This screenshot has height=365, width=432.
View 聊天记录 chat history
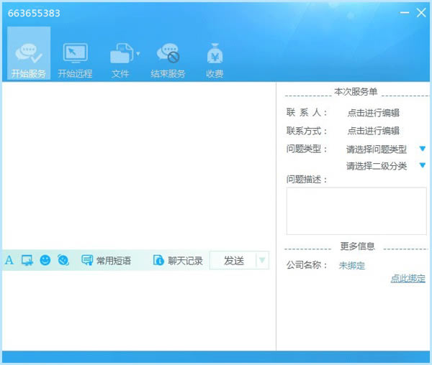click(178, 260)
